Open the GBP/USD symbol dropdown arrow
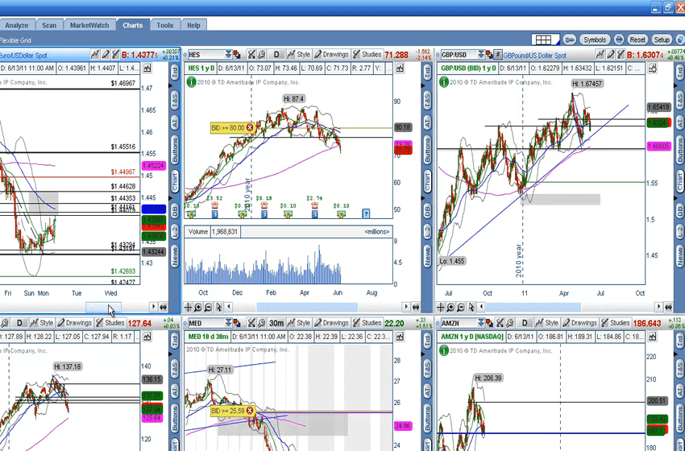 pos(480,55)
